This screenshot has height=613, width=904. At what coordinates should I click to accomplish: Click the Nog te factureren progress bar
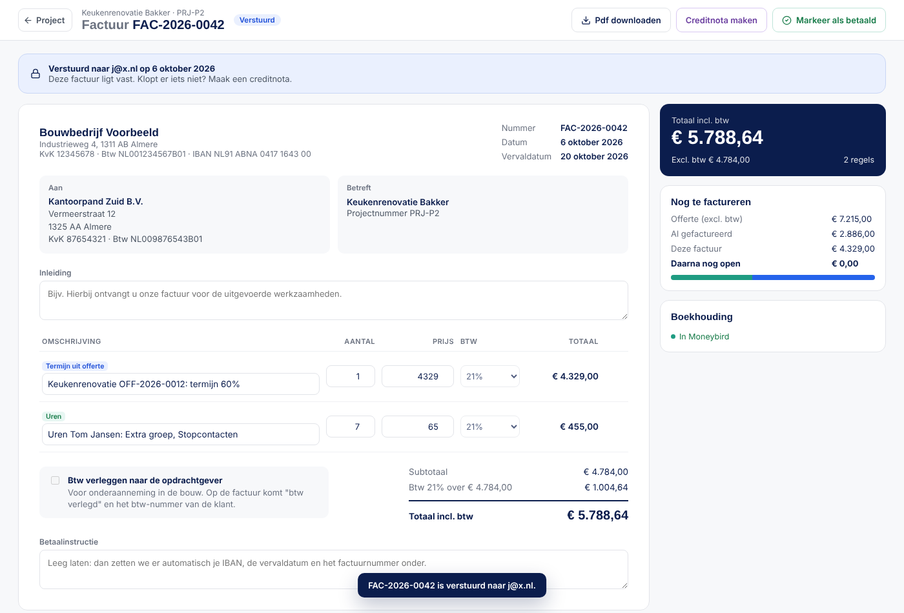[x=773, y=277]
